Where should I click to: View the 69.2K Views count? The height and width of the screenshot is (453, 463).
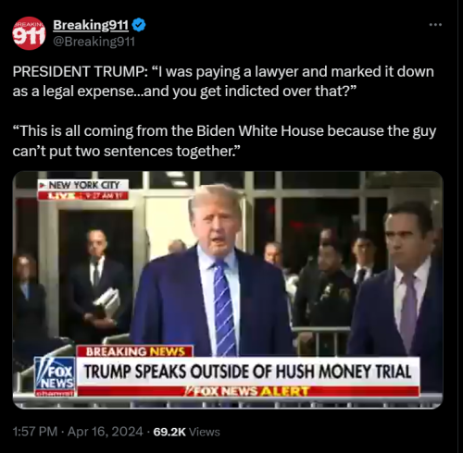pyautogui.click(x=186, y=432)
